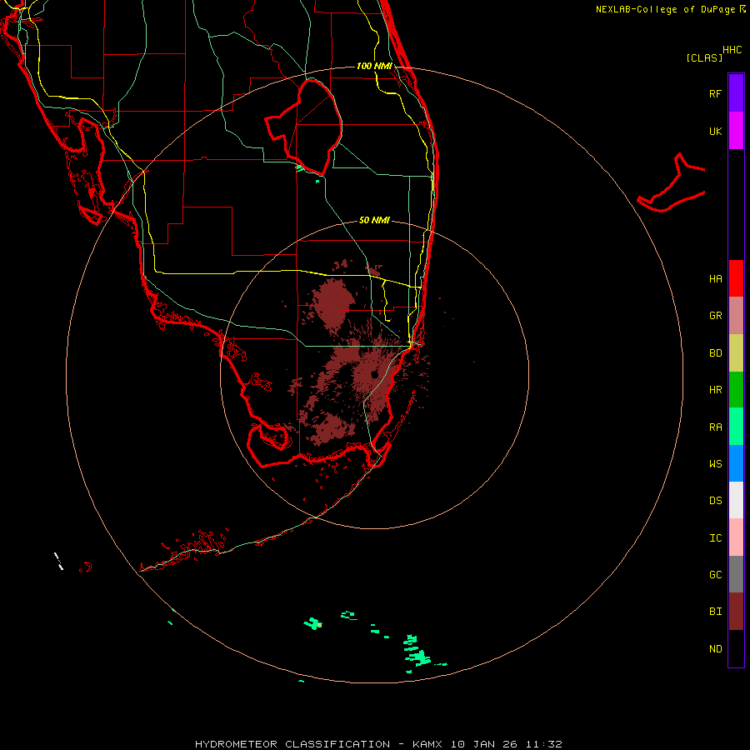Click the GR legend label
The width and height of the screenshot is (750, 750).
pyautogui.click(x=715, y=316)
